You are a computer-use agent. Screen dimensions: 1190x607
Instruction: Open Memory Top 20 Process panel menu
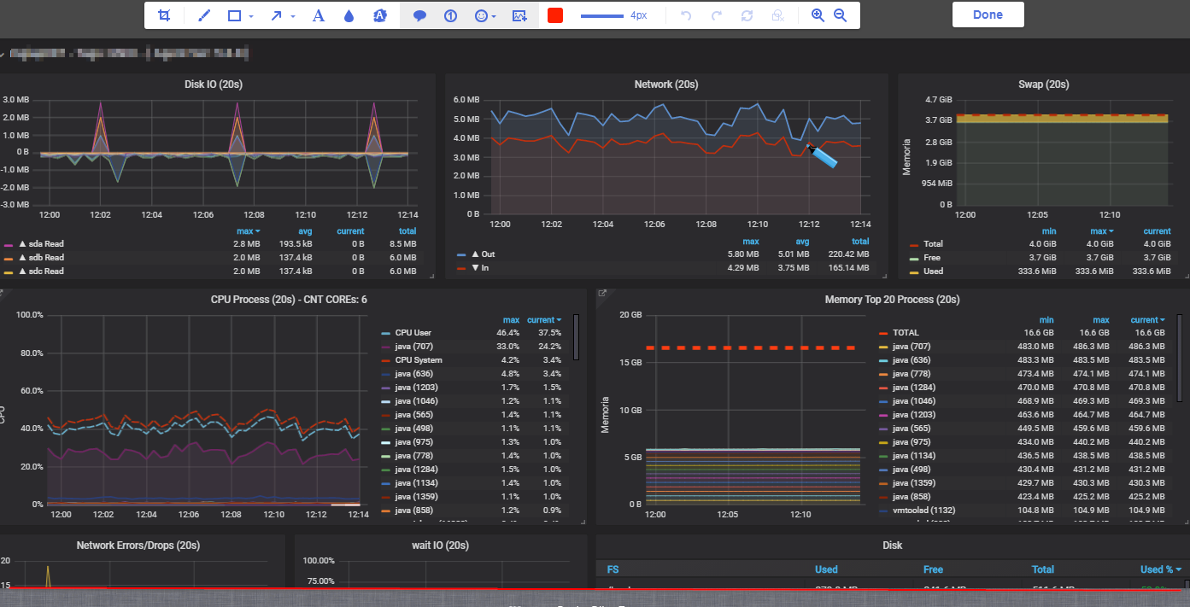(x=892, y=300)
